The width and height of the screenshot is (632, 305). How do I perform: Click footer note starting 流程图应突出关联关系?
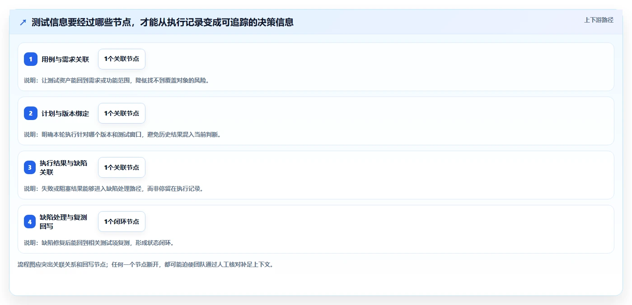pyautogui.click(x=145, y=264)
